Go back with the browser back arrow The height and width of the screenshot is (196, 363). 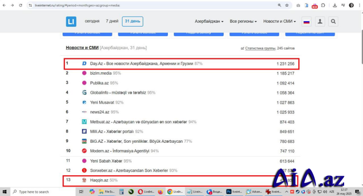(4, 5)
